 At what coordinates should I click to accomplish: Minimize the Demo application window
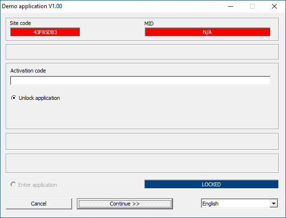tap(231, 6)
